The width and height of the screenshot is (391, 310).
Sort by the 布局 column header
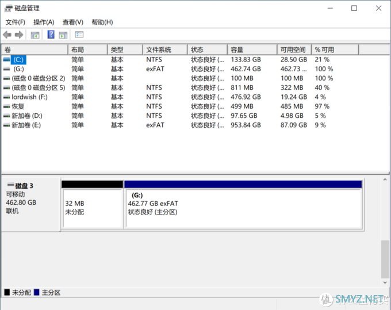(x=87, y=49)
